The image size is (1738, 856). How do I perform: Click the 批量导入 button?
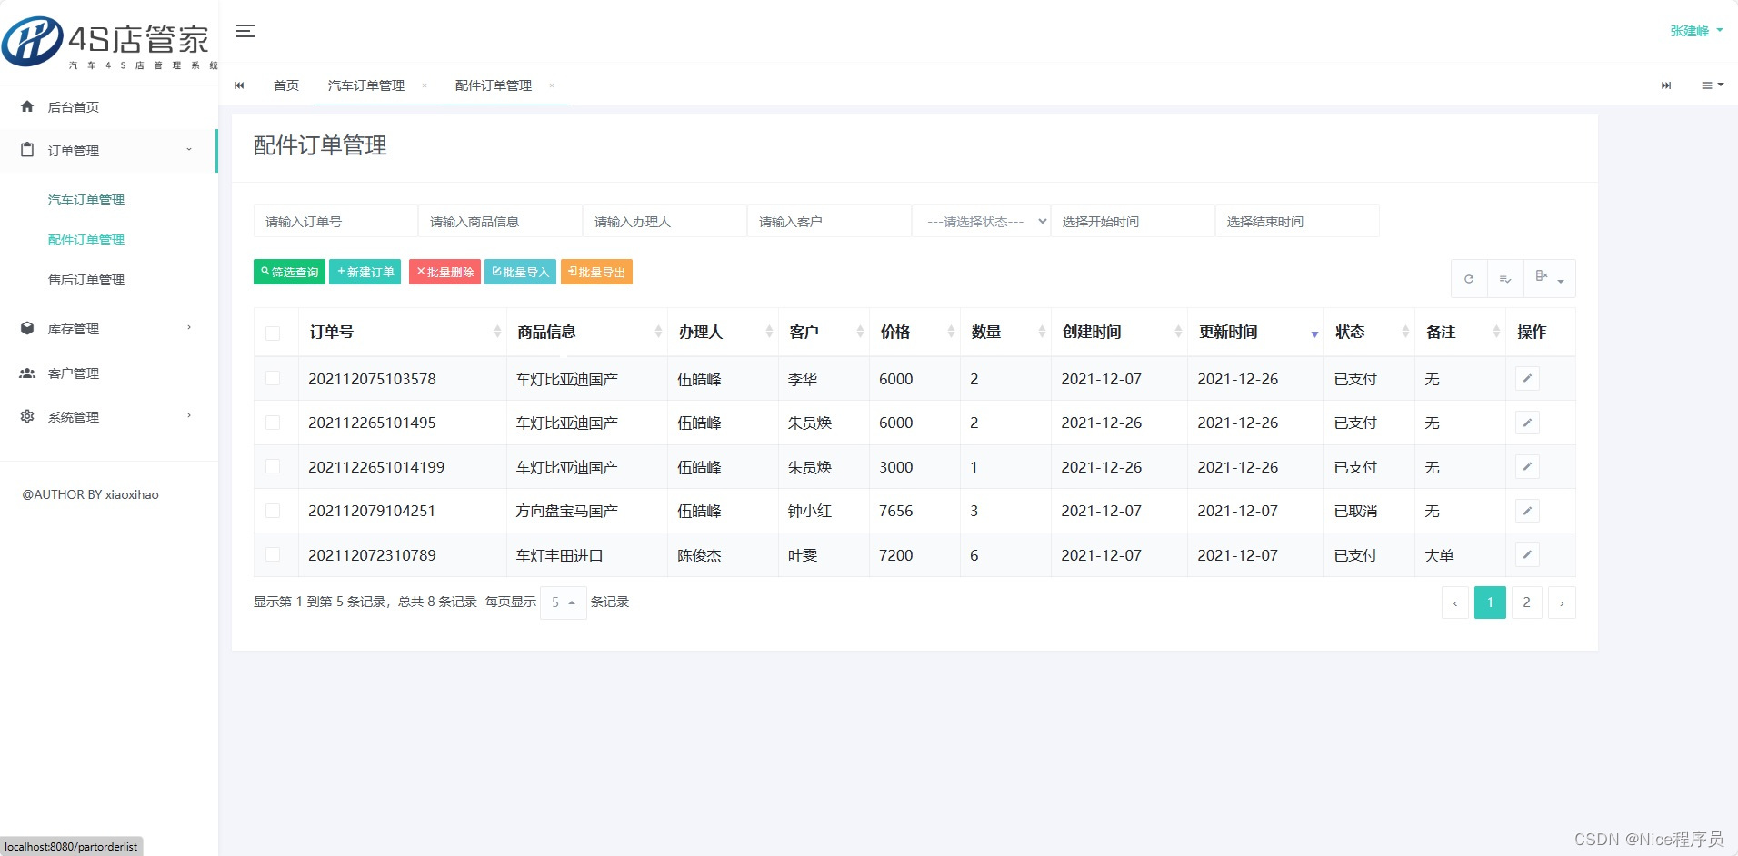click(521, 272)
